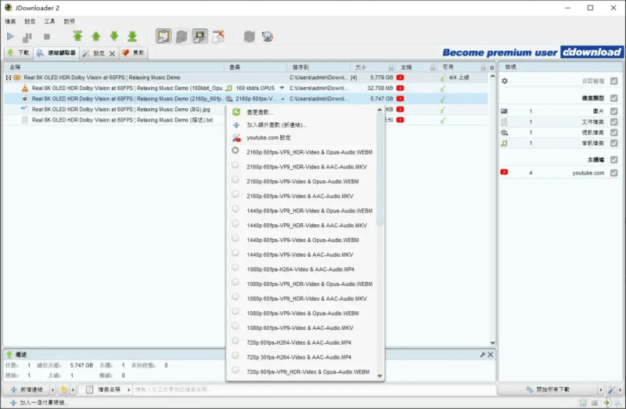Select 720p 60fps-H264-Video & AAC-Audio.MP4
This screenshot has height=409, width=626.
pos(302,342)
